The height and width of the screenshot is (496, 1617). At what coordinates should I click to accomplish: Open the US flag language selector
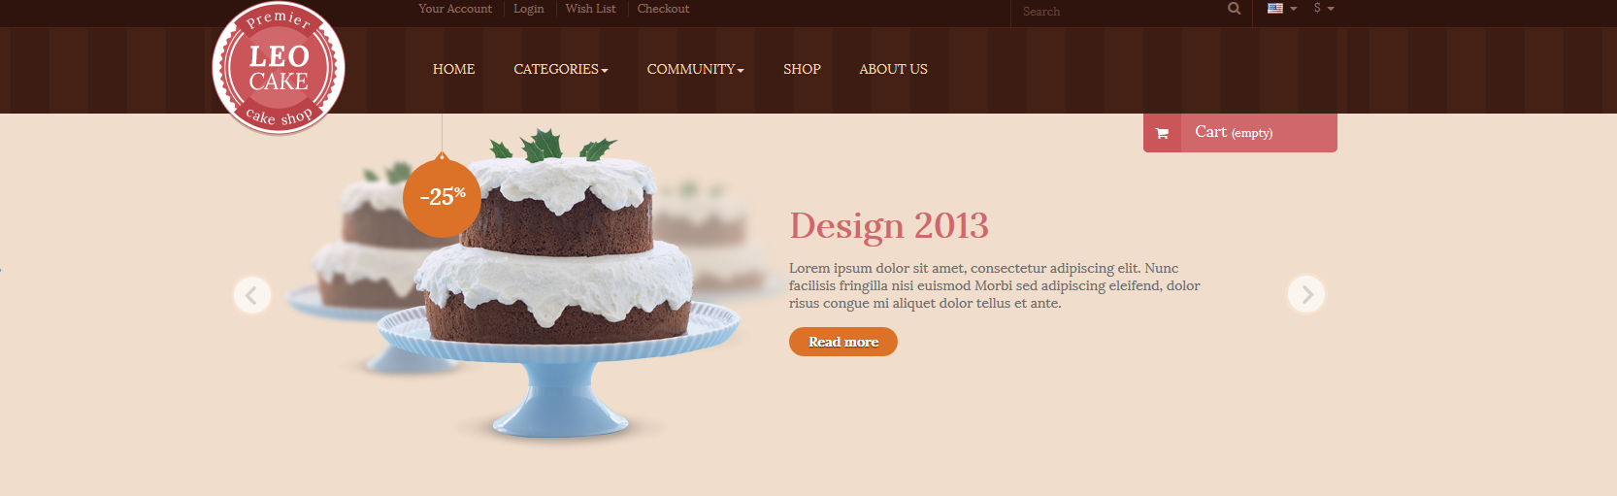tap(1282, 9)
